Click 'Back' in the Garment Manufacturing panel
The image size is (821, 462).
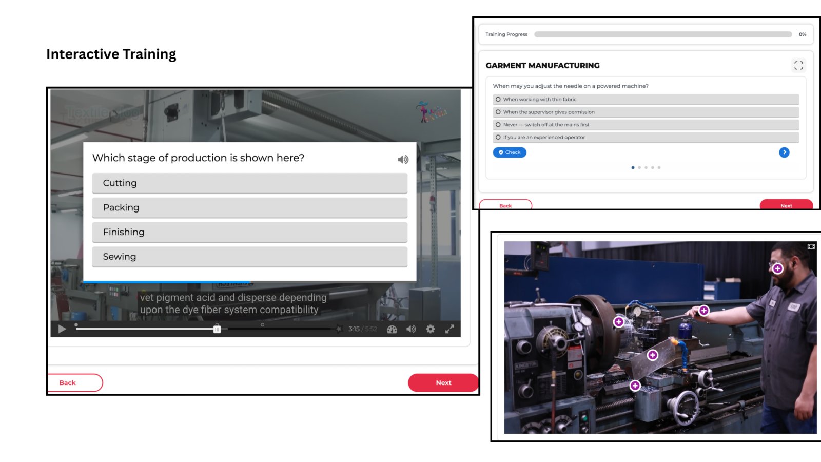505,205
